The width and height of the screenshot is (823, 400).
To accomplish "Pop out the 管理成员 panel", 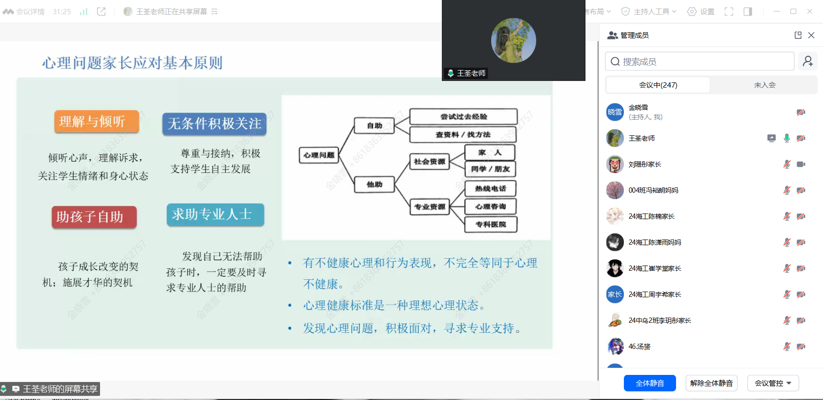I will [798, 35].
